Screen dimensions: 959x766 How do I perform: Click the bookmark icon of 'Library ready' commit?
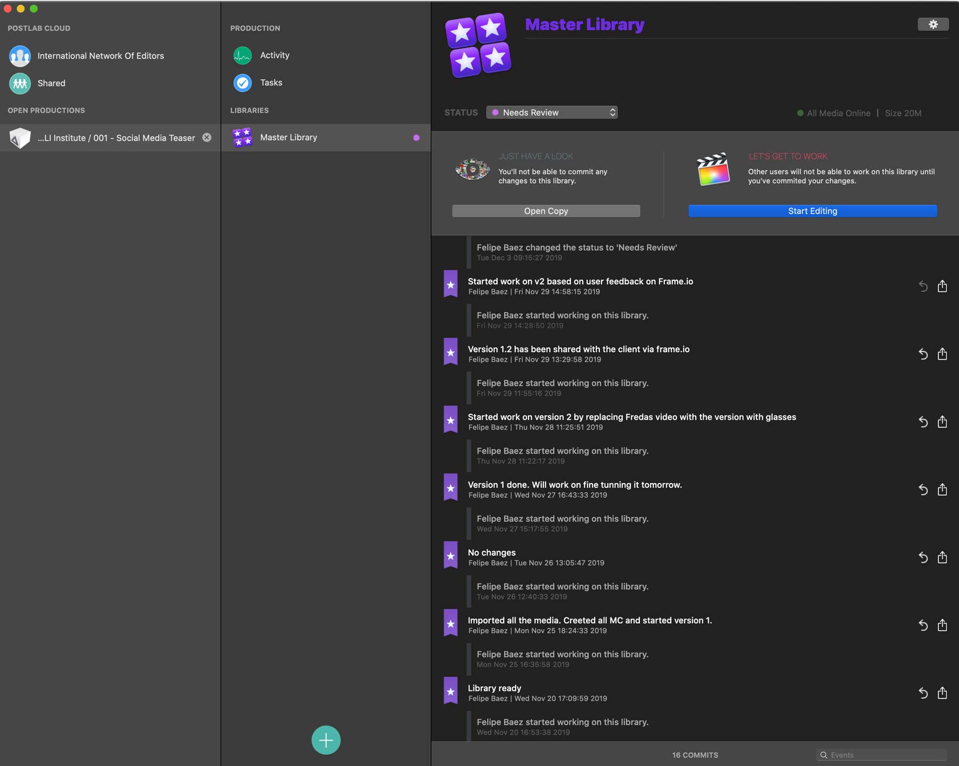[x=451, y=691]
